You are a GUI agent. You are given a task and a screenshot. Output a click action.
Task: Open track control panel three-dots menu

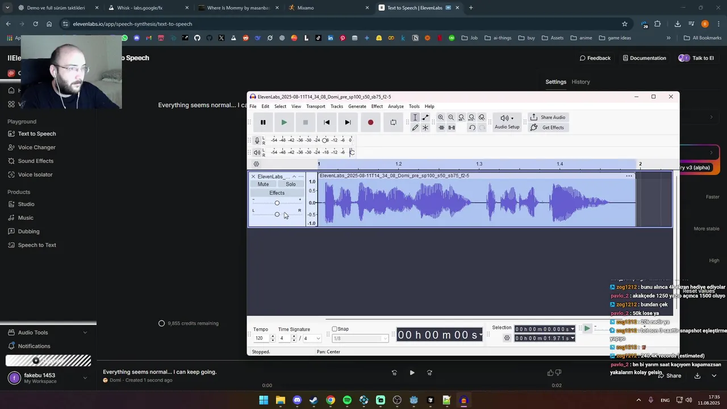coord(301,177)
